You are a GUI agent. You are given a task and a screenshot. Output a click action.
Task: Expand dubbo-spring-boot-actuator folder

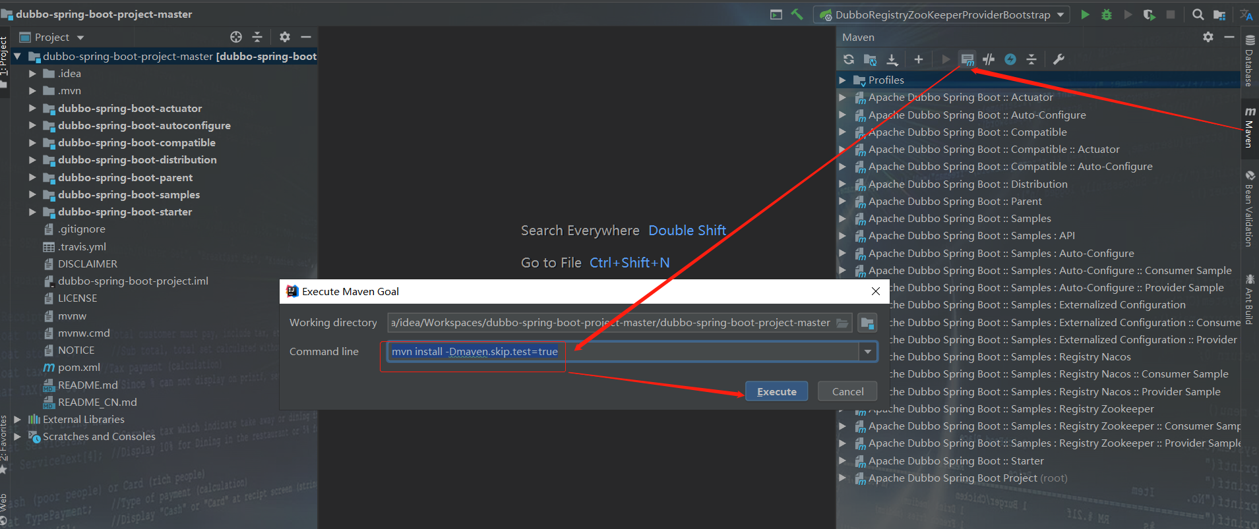click(x=32, y=108)
